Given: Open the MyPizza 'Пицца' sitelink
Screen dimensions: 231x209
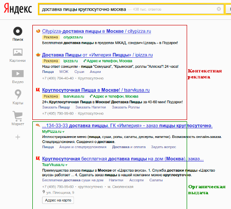Looking at the screenshot, I should click(48, 147).
